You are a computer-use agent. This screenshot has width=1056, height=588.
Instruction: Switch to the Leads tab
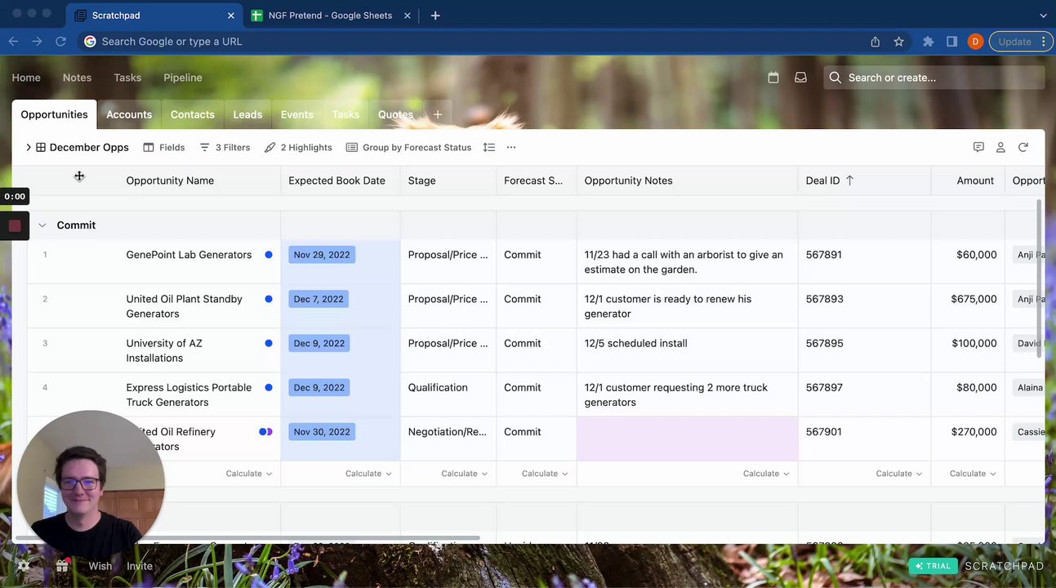pos(247,114)
